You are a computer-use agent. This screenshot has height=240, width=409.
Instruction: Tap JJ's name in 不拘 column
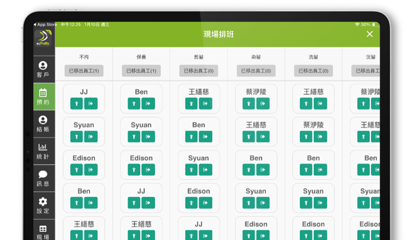coord(84,92)
